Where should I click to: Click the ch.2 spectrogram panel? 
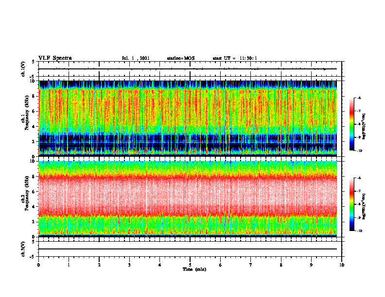coord(188,199)
